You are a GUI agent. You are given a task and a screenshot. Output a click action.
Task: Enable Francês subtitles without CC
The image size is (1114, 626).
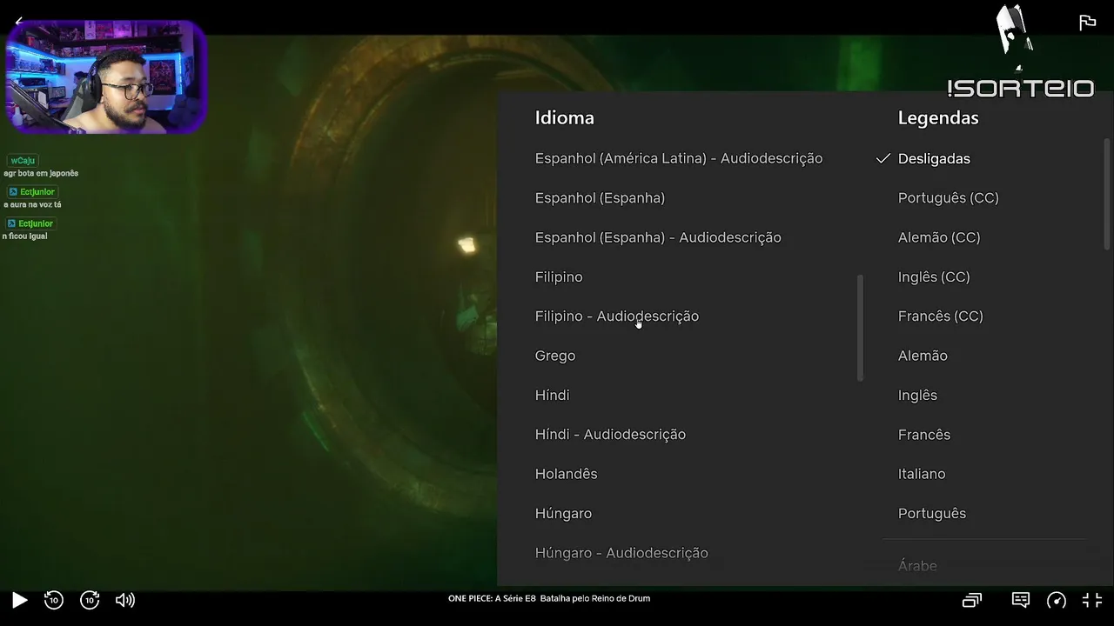(x=924, y=435)
